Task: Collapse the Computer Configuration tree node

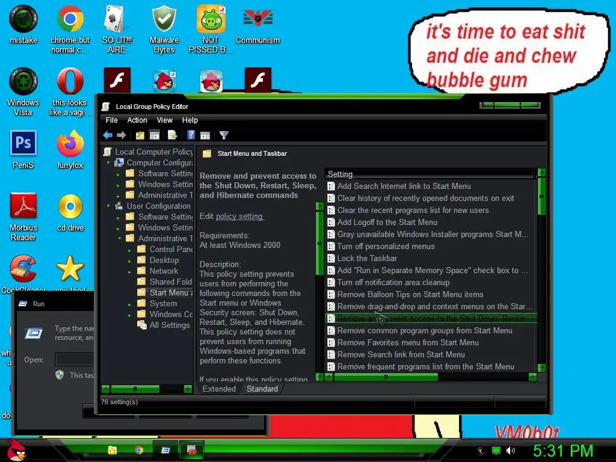Action: [x=108, y=162]
